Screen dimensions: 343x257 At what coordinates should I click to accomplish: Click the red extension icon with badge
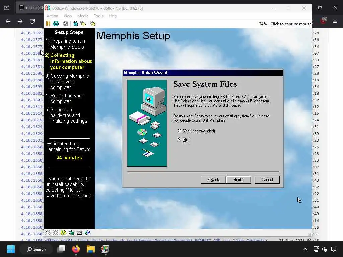point(323,21)
